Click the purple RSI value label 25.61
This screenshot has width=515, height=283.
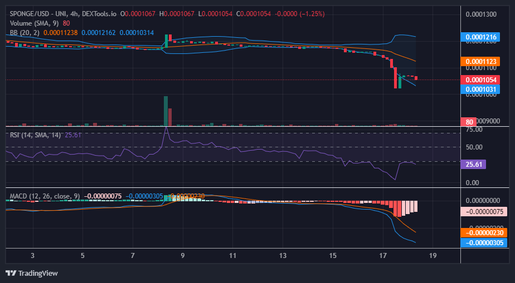click(x=473, y=165)
